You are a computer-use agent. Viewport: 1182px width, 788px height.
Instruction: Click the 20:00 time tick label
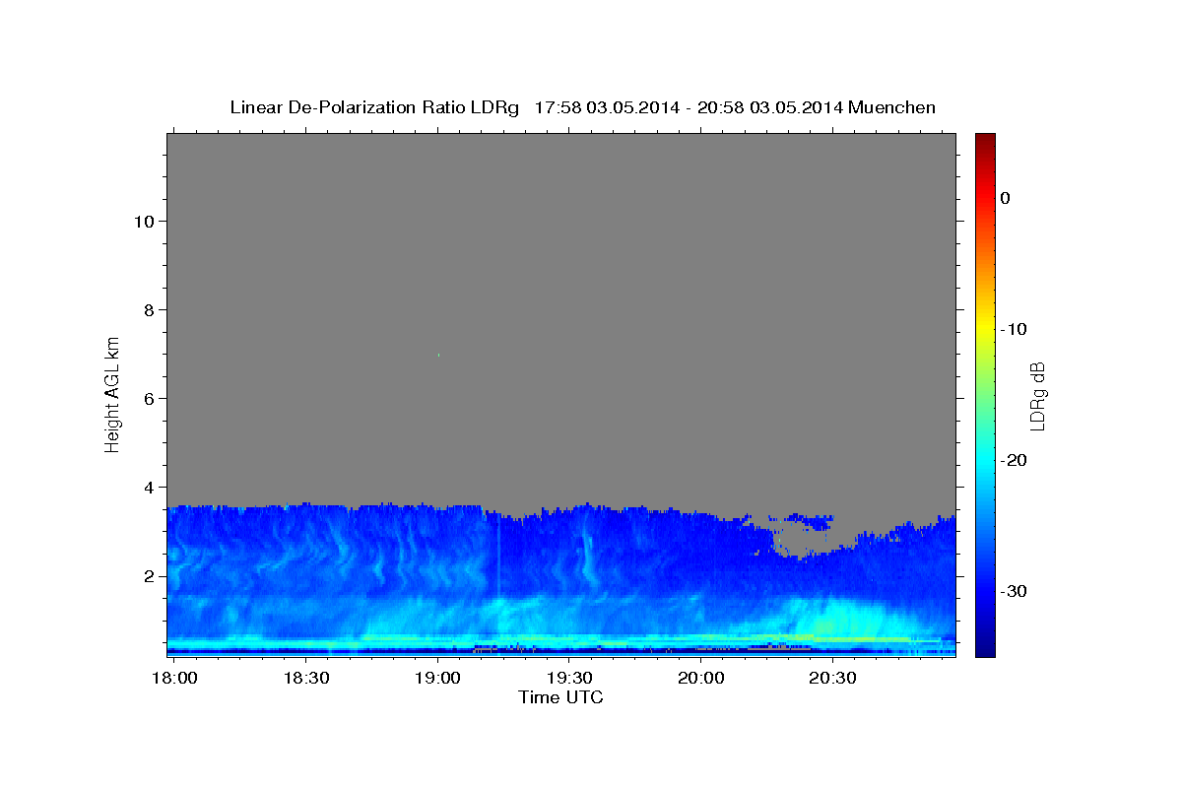[x=701, y=679]
